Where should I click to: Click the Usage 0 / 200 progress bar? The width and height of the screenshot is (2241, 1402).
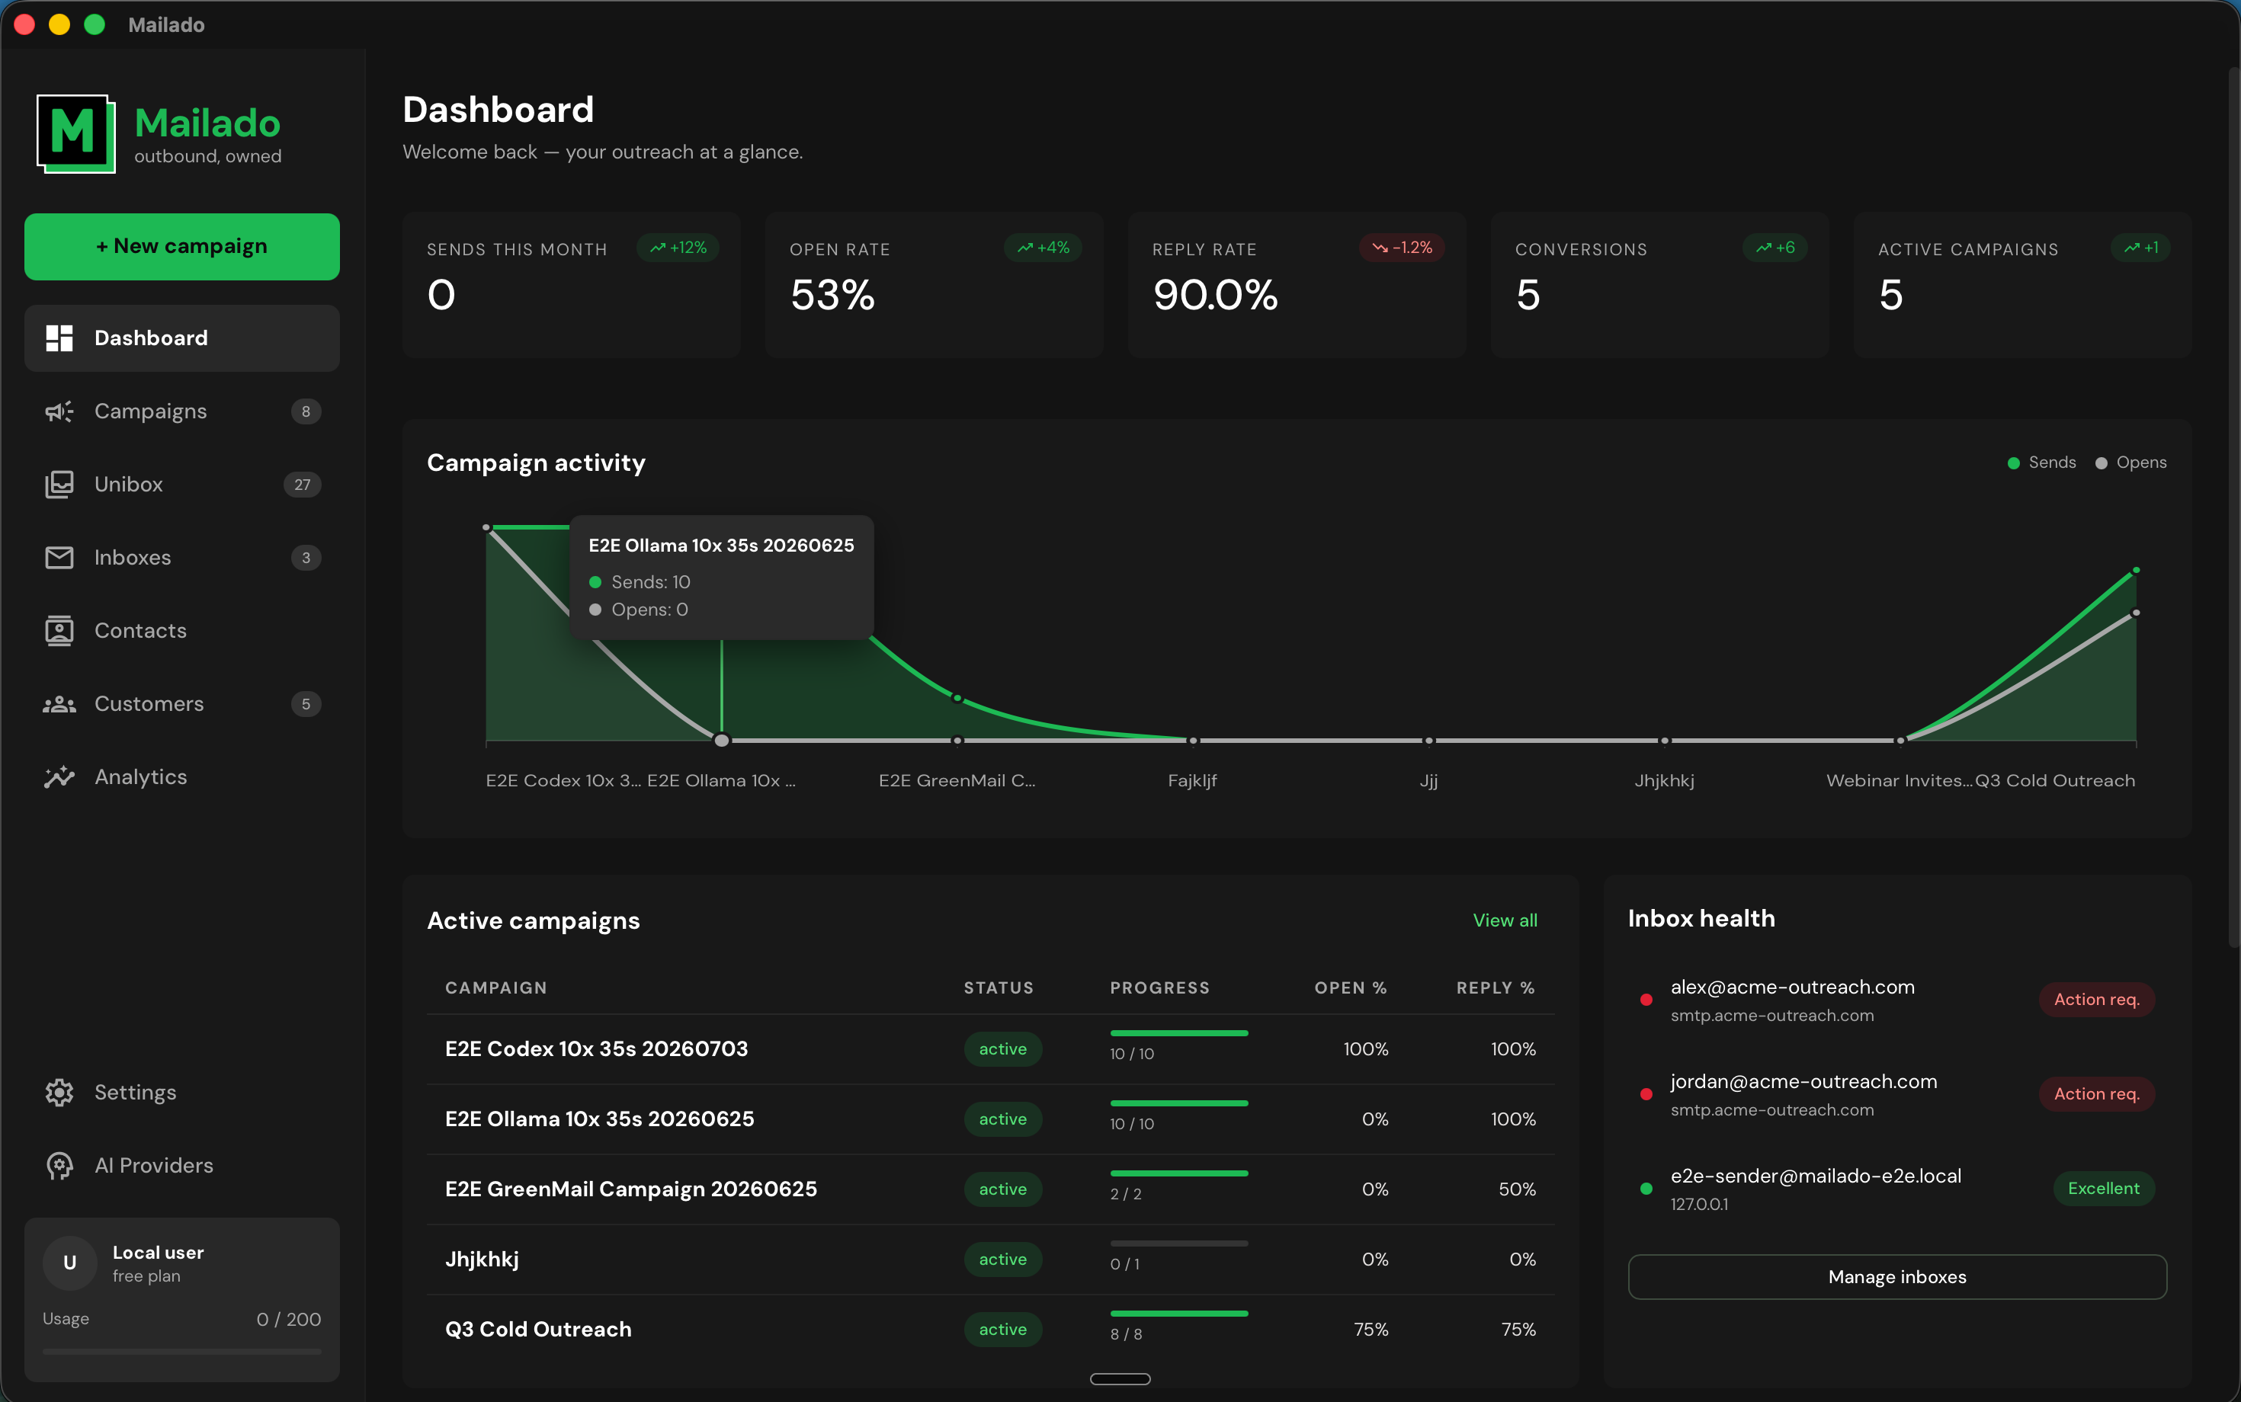tap(182, 1352)
